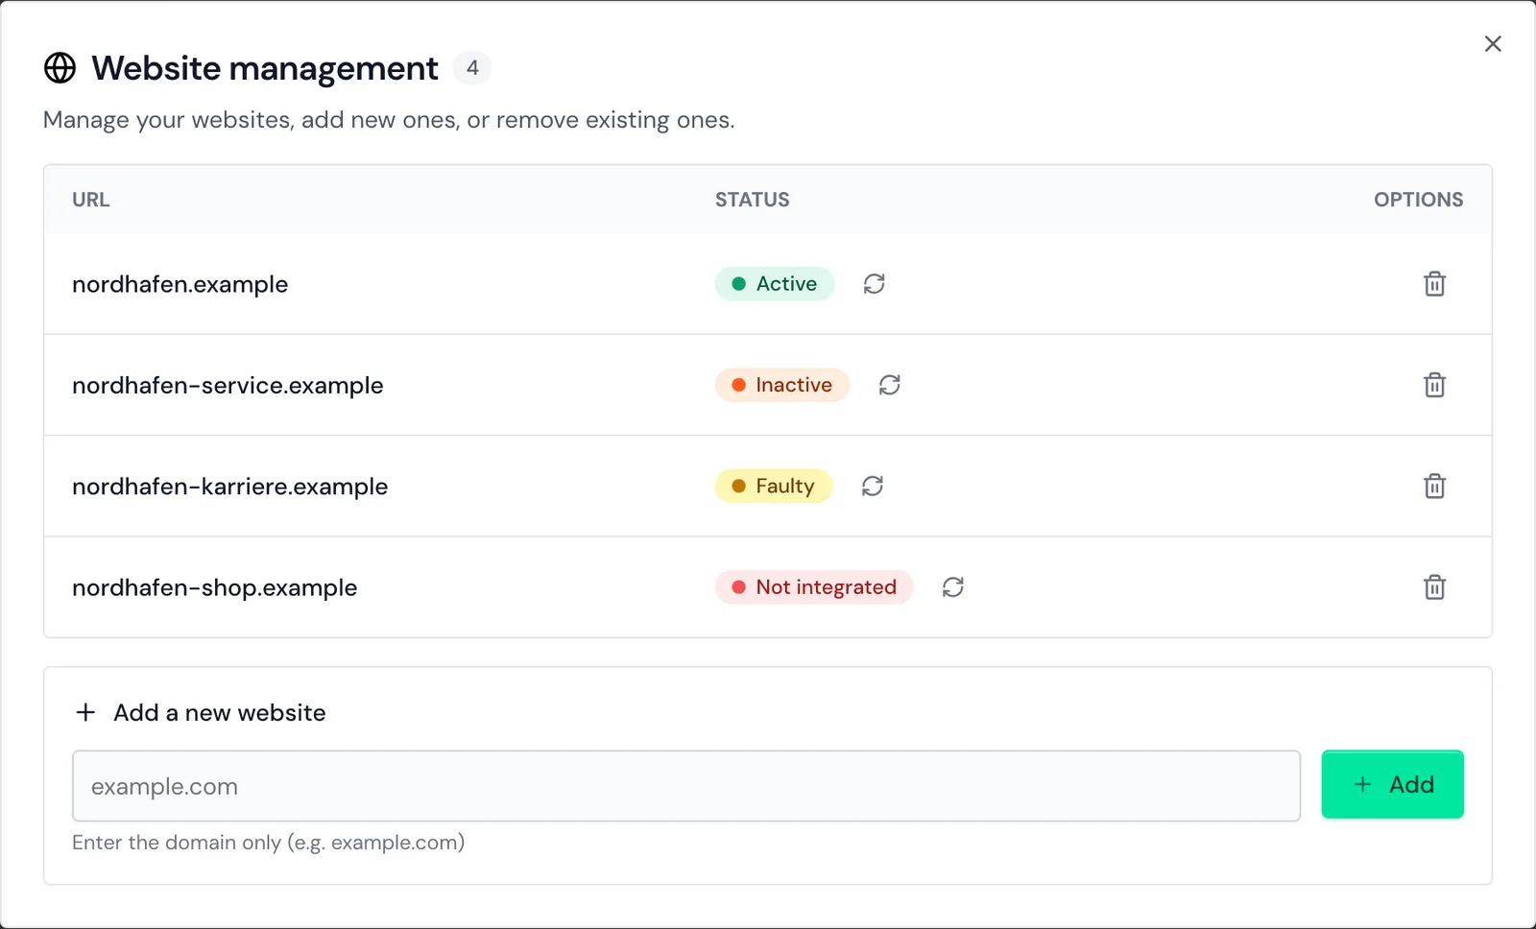The image size is (1536, 929).
Task: Select the nordhafen-service.example URL text
Action: pyautogui.click(x=228, y=385)
